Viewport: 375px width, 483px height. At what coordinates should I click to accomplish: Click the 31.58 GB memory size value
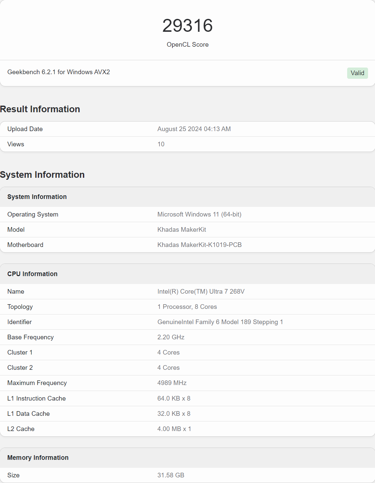tap(171, 475)
